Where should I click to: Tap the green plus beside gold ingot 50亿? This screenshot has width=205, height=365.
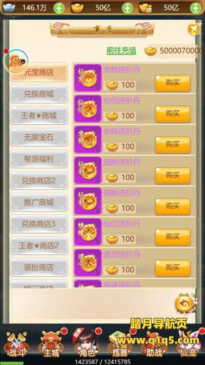(x=127, y=9)
